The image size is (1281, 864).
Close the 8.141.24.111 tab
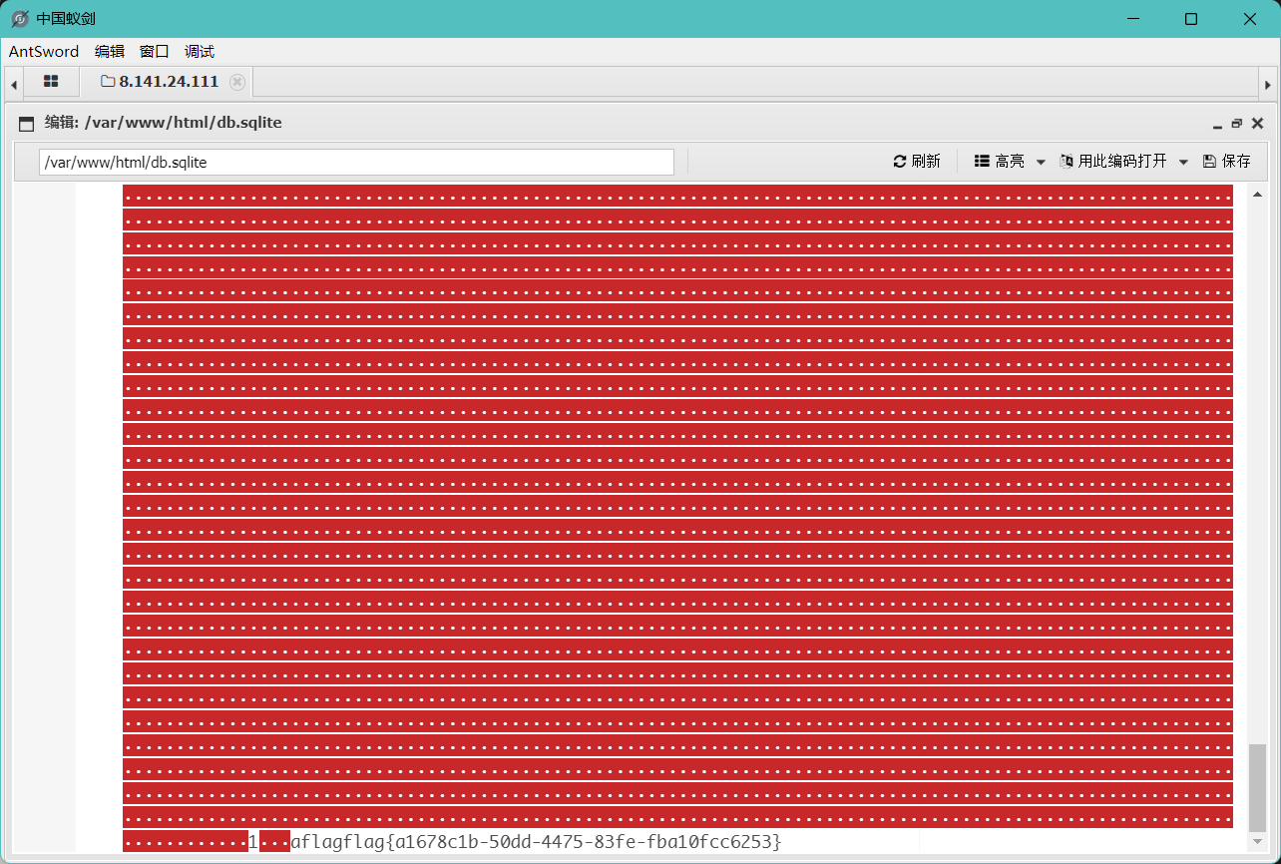click(237, 82)
